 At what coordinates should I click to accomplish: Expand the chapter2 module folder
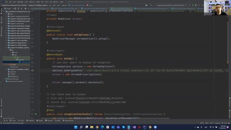tap(6, 19)
